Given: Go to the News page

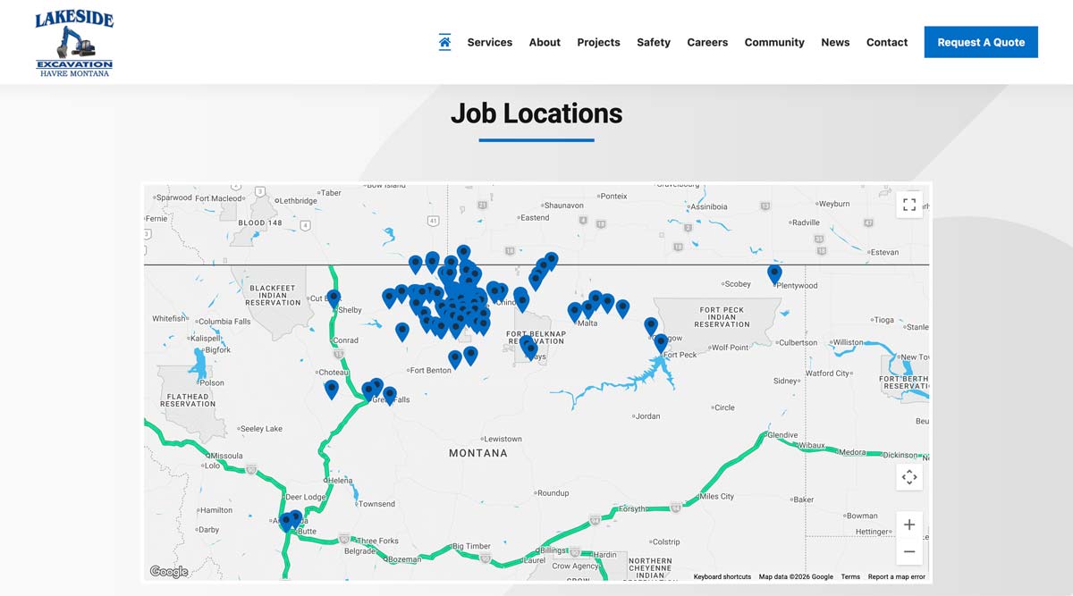Looking at the screenshot, I should (835, 42).
